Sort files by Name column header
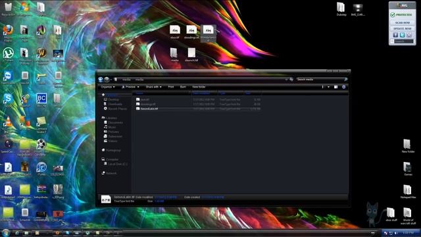This screenshot has height=237, width=421. click(x=162, y=93)
